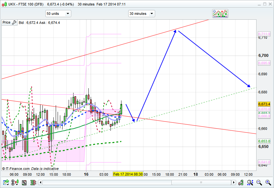Open the indicators button above the chart
The height and width of the screenshot is (188, 274).
[220, 14]
